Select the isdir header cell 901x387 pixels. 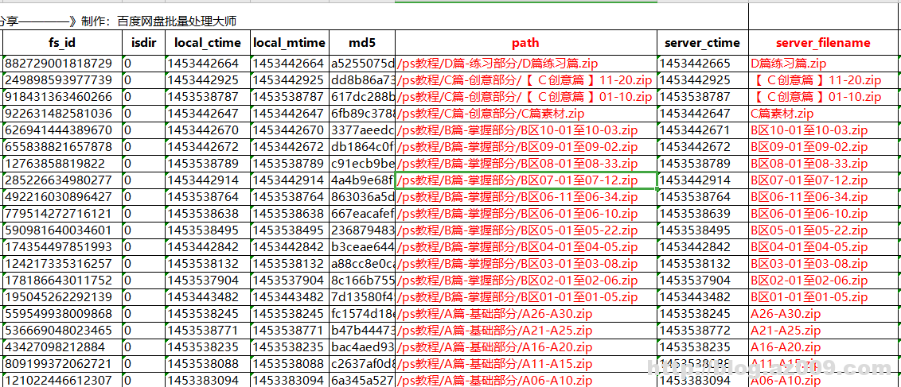143,43
